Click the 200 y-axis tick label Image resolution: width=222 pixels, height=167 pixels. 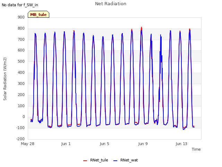coord(21,95)
